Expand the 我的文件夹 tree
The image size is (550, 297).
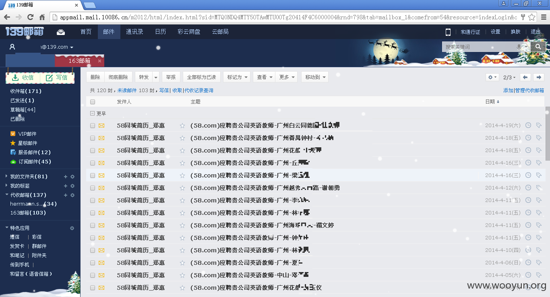tap(7, 177)
